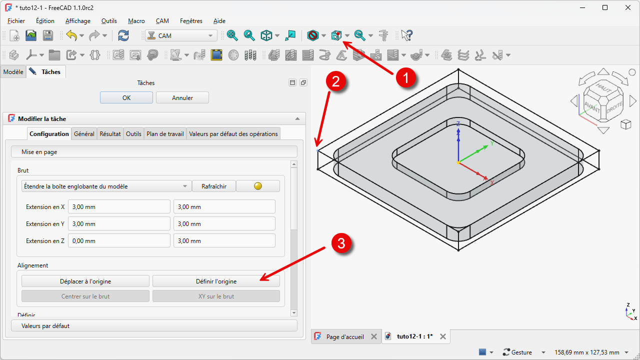Open the What's This help pointer
The image size is (640, 360).
pyautogui.click(x=406, y=35)
